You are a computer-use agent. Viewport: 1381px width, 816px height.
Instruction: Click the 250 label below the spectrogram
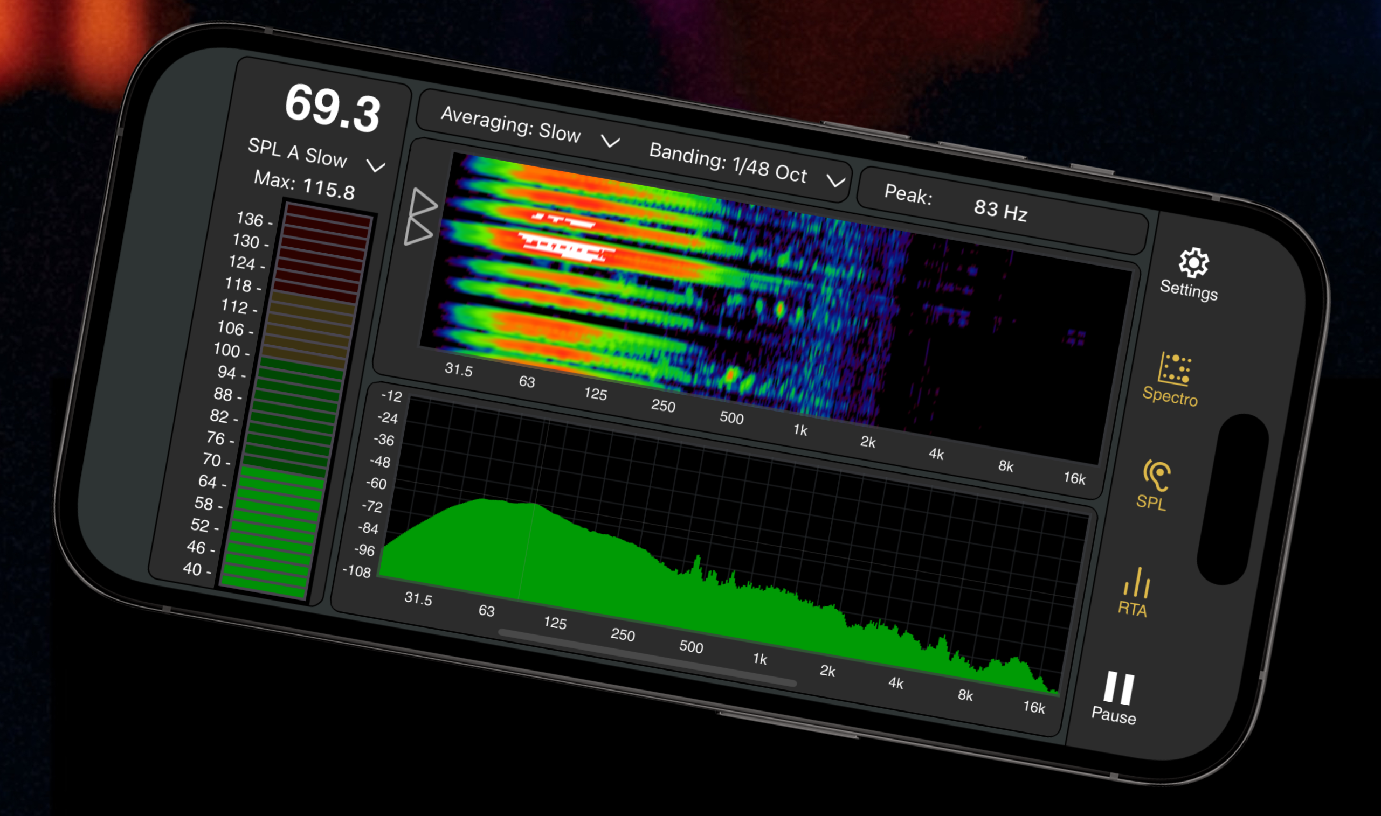point(663,406)
